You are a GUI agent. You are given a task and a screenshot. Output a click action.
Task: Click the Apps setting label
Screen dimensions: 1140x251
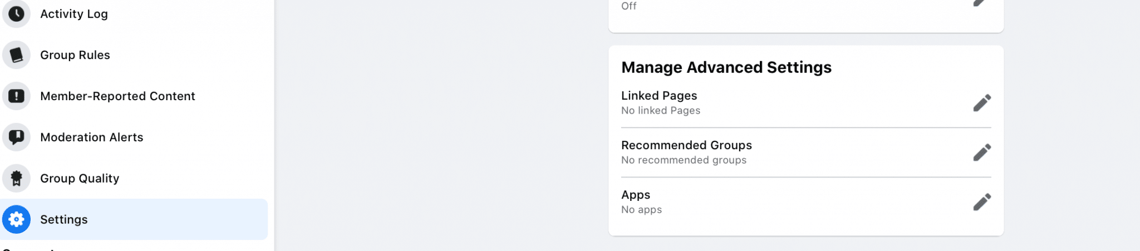pyautogui.click(x=636, y=195)
